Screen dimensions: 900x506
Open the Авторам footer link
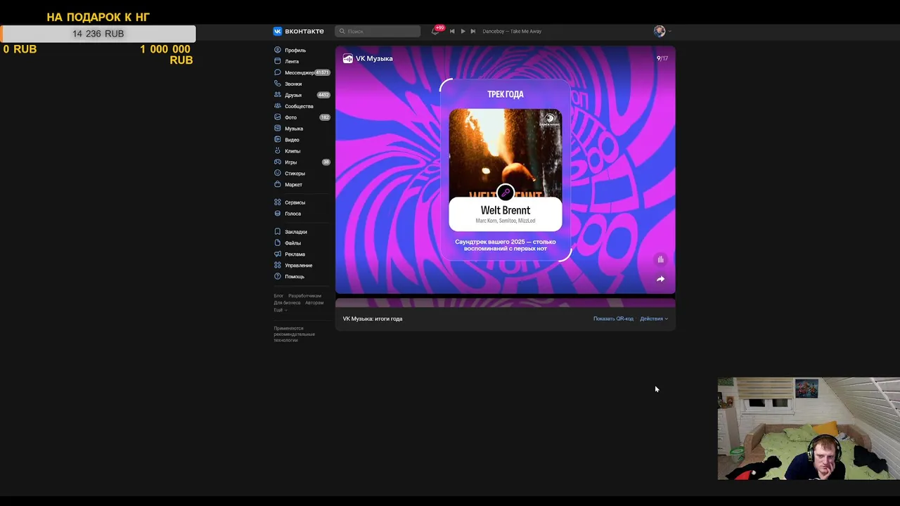point(314,303)
